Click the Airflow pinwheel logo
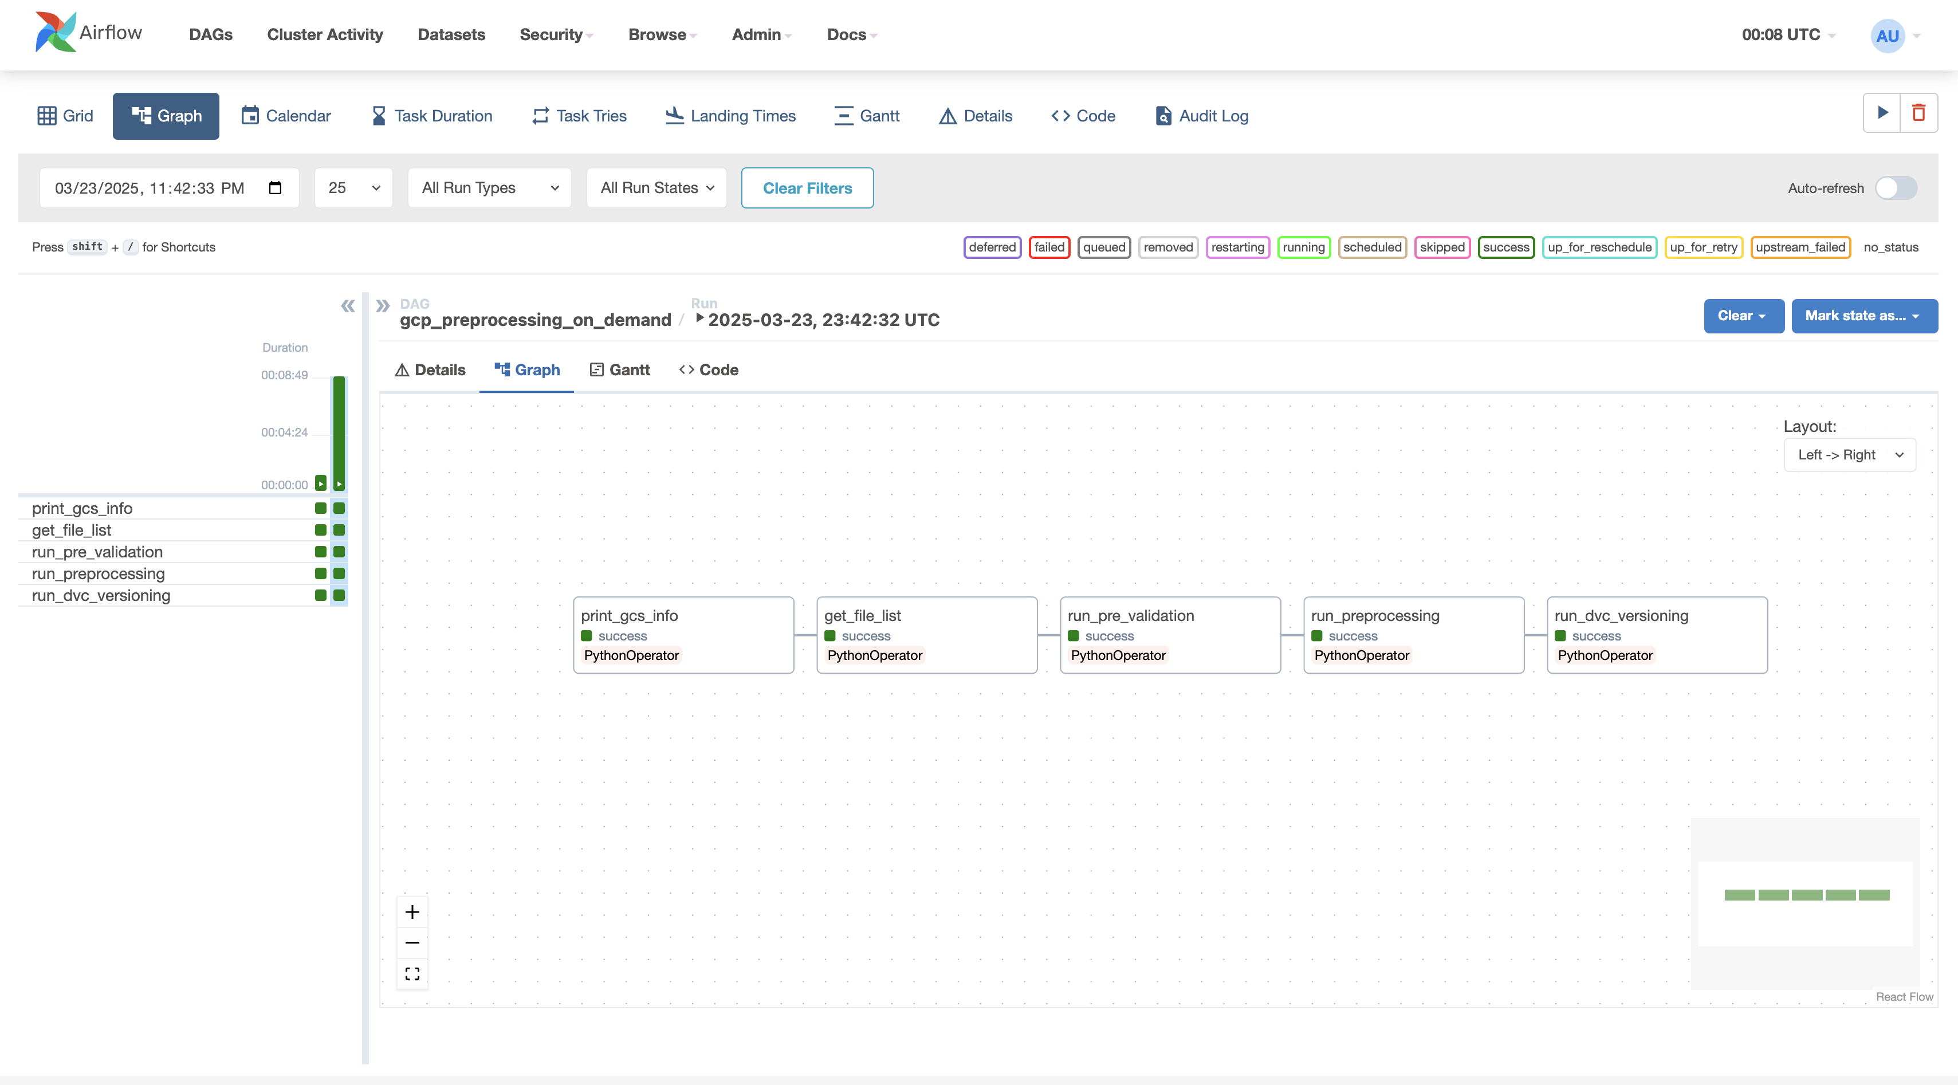The image size is (1958, 1085). pos(56,33)
